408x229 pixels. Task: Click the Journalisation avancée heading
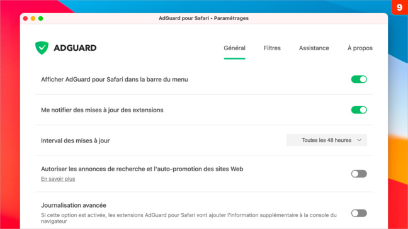[x=74, y=205]
